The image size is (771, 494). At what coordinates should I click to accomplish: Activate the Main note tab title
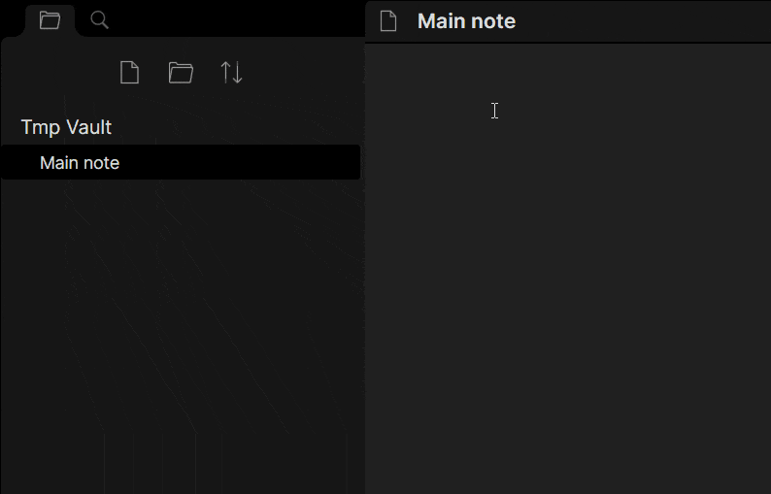(x=467, y=21)
